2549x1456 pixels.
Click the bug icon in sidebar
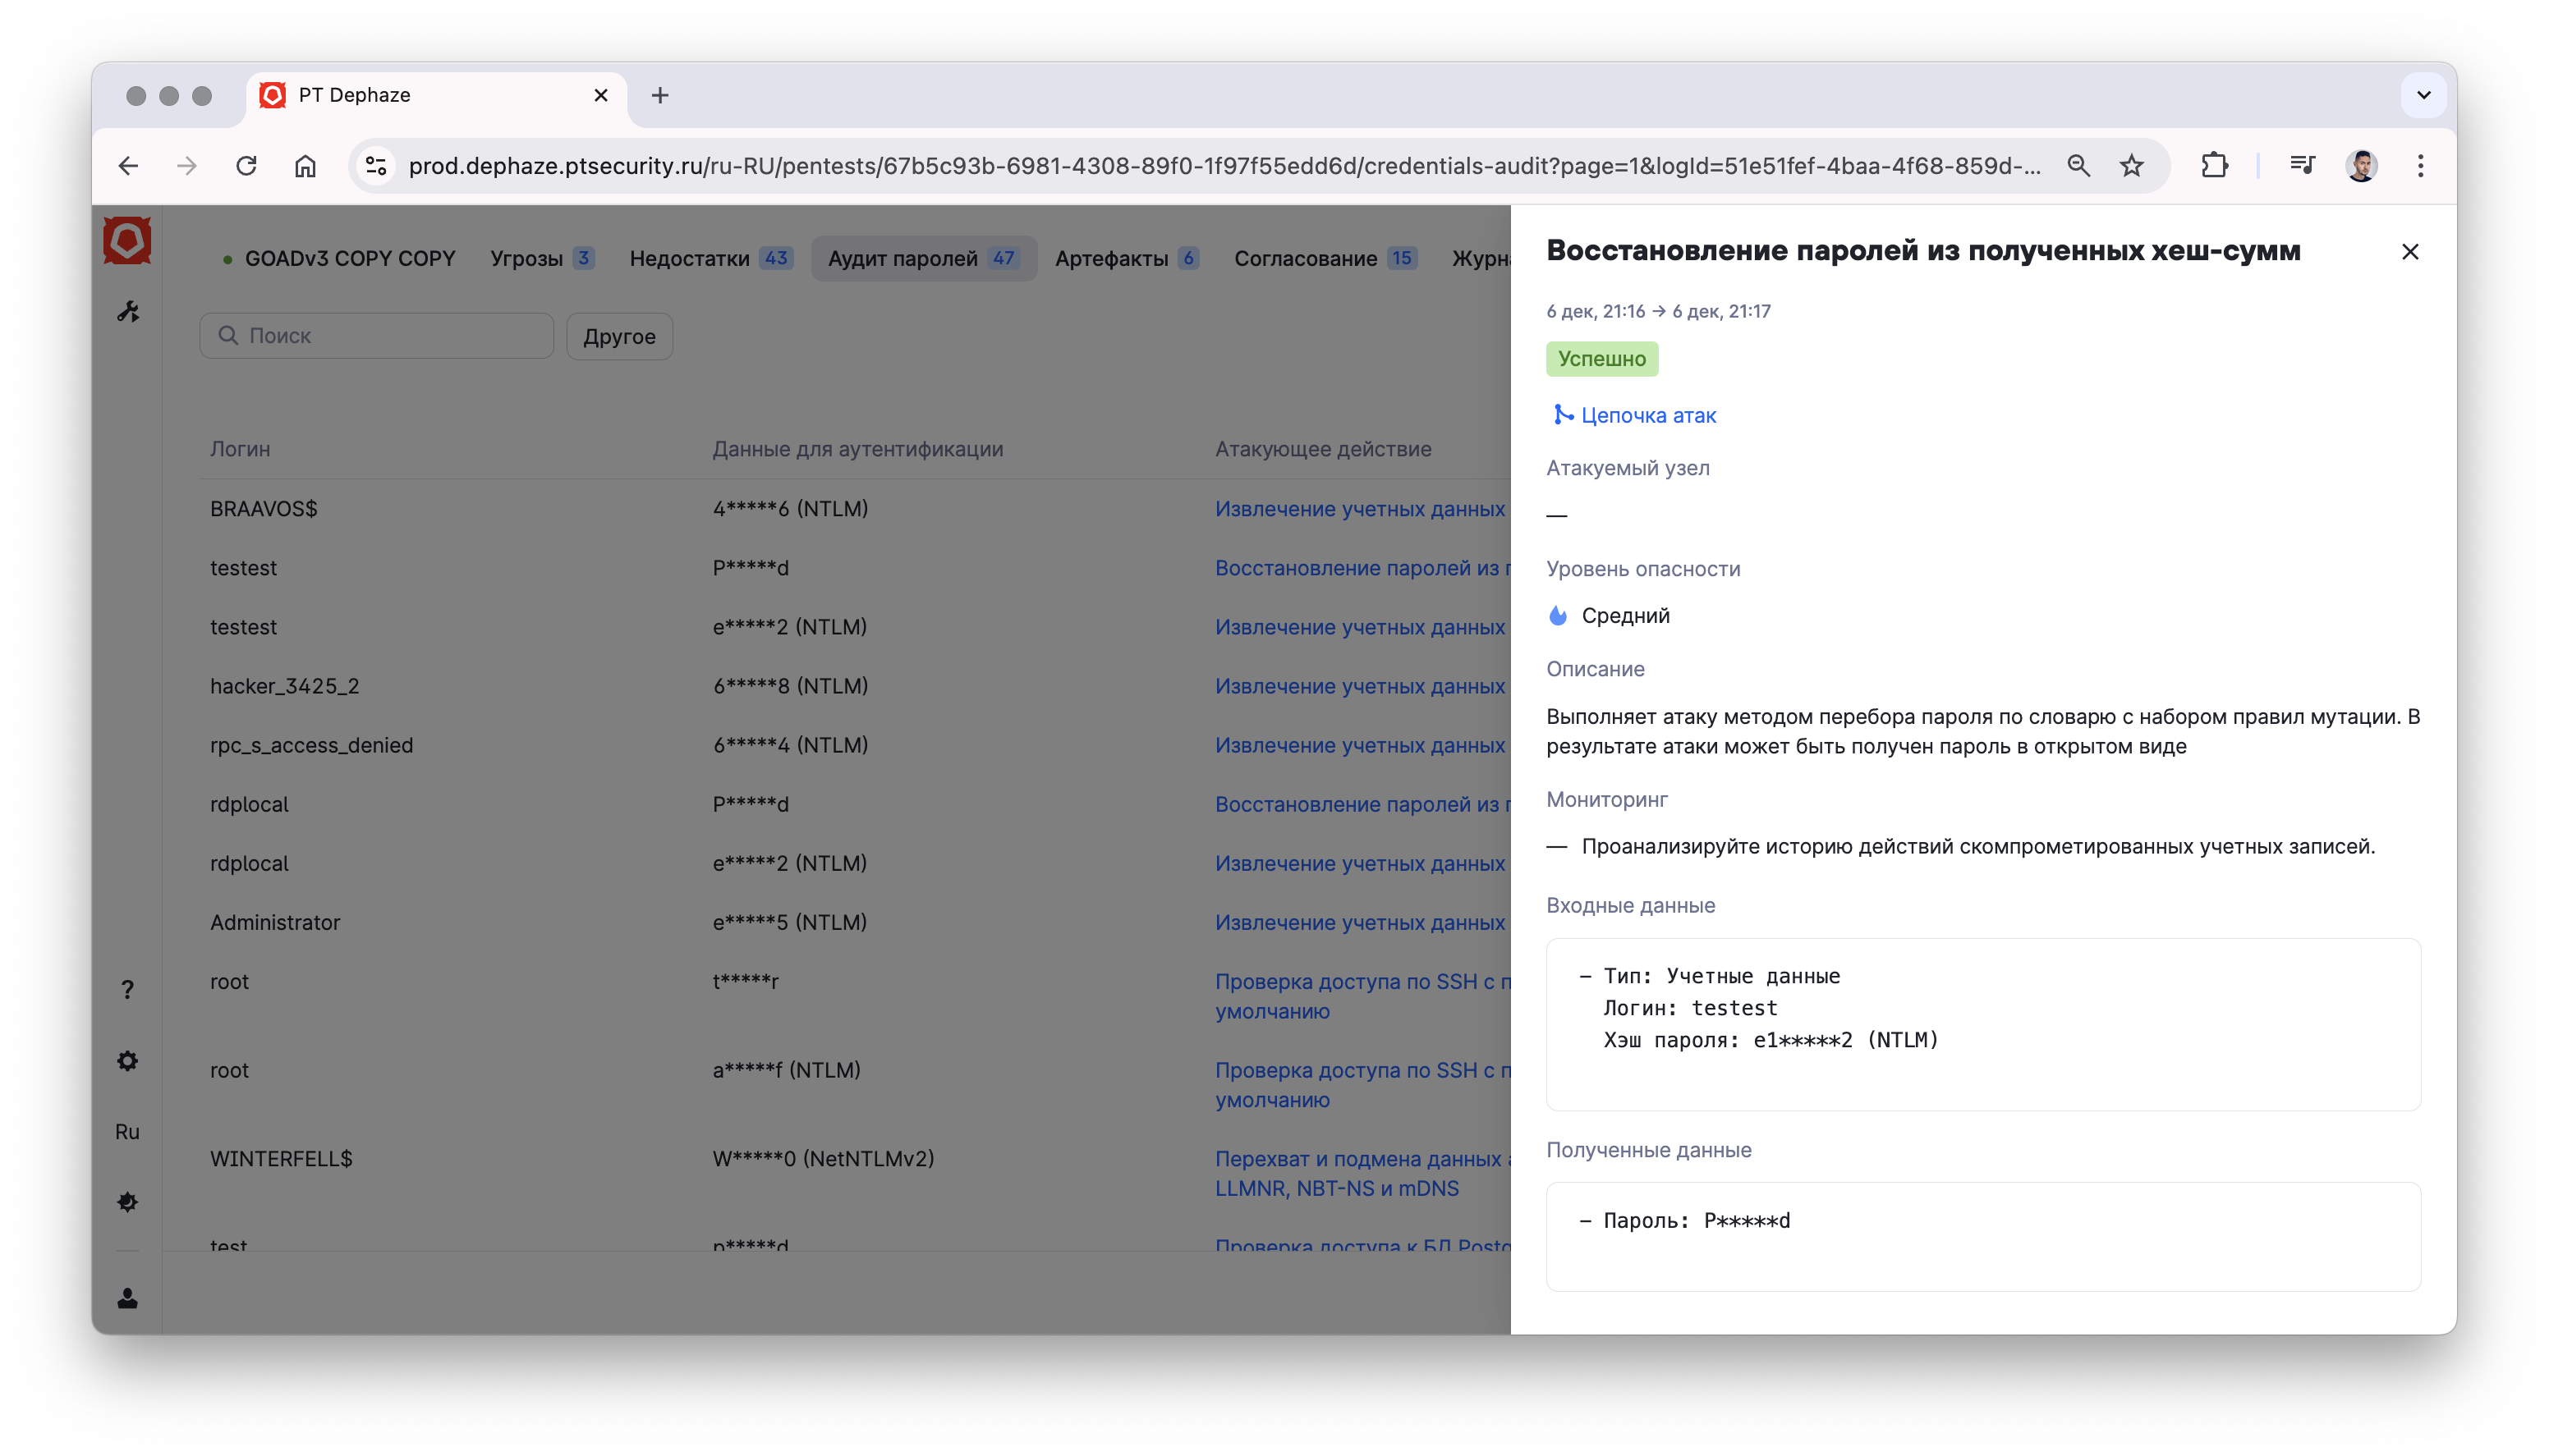click(x=127, y=1202)
